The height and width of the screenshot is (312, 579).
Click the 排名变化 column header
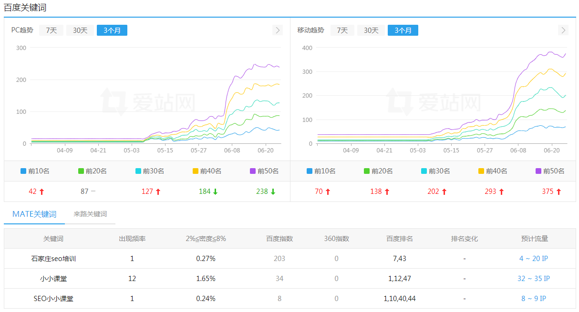pyautogui.click(x=465, y=239)
